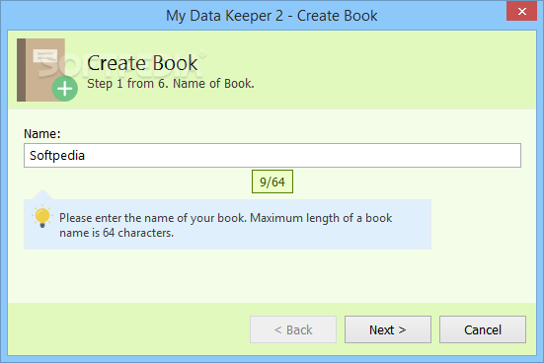Image resolution: width=544 pixels, height=363 pixels.
Task: Click the disabled < Back button
Action: (293, 329)
